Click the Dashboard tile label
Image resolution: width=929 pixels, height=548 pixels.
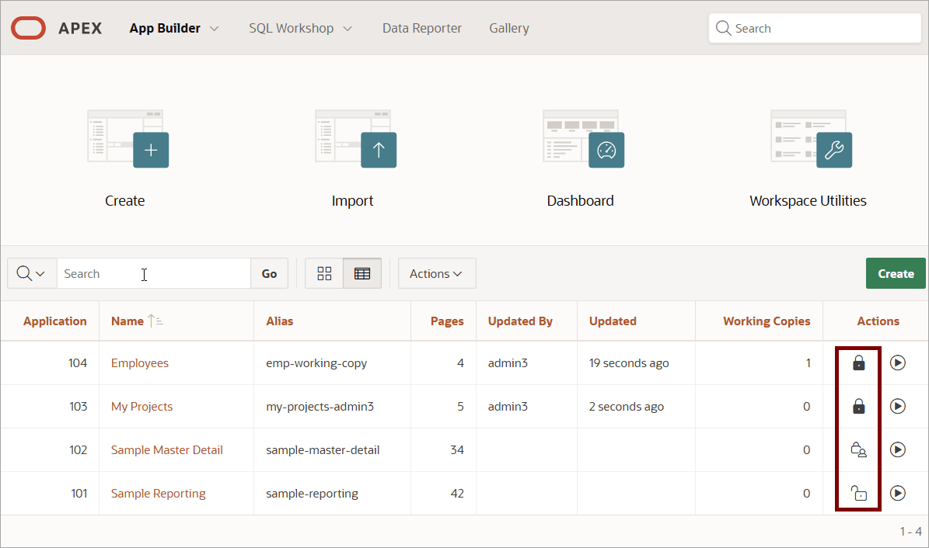click(580, 200)
